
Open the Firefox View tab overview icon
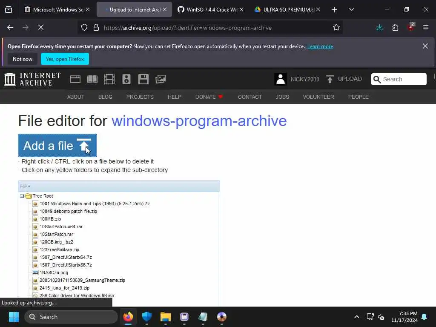(x=9, y=9)
